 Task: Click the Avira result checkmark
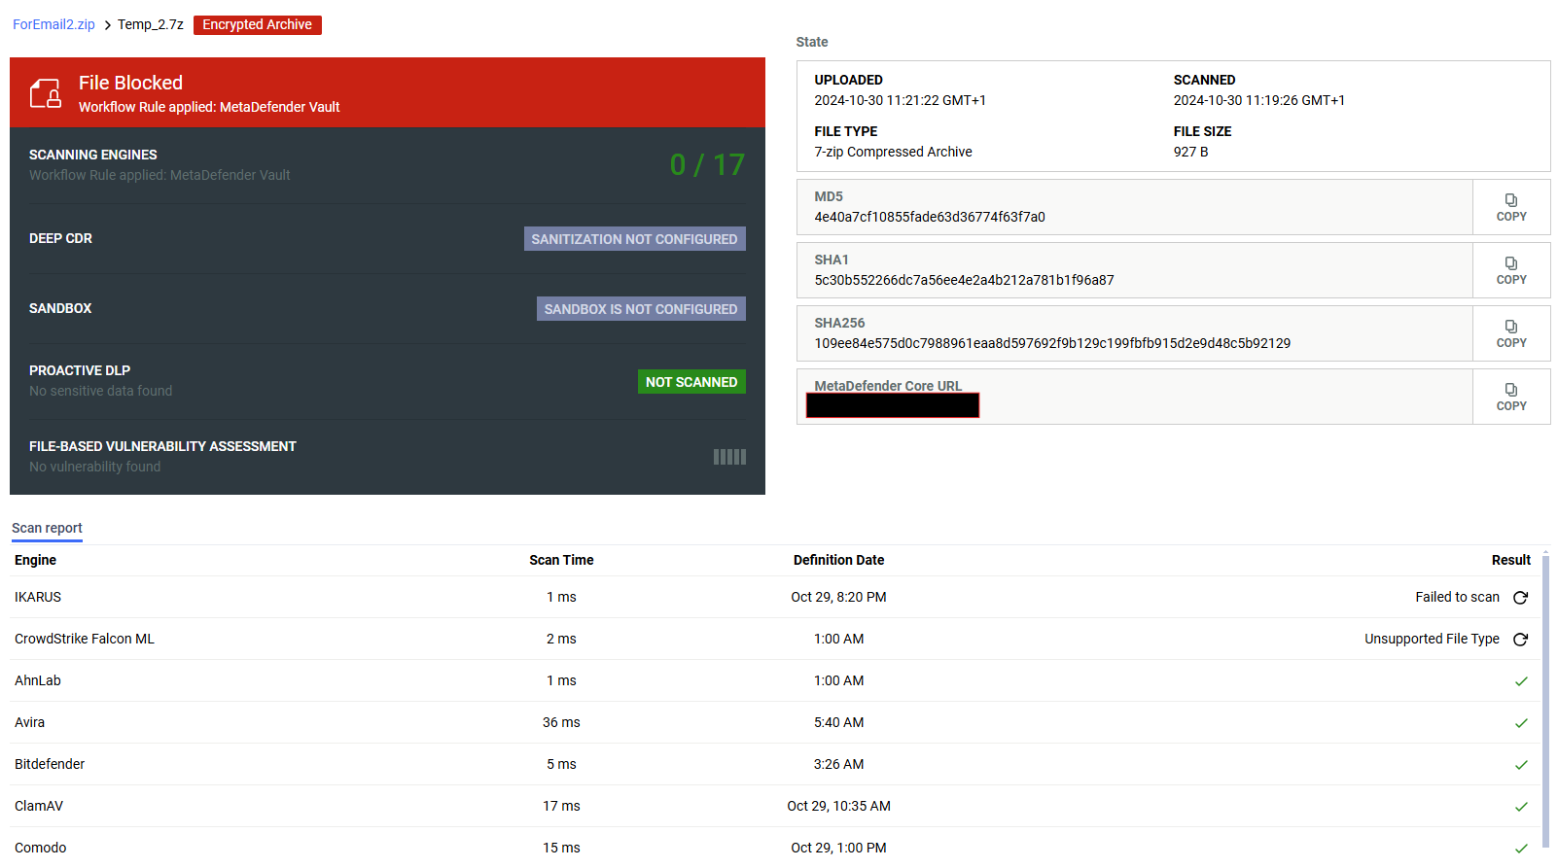1521,723
